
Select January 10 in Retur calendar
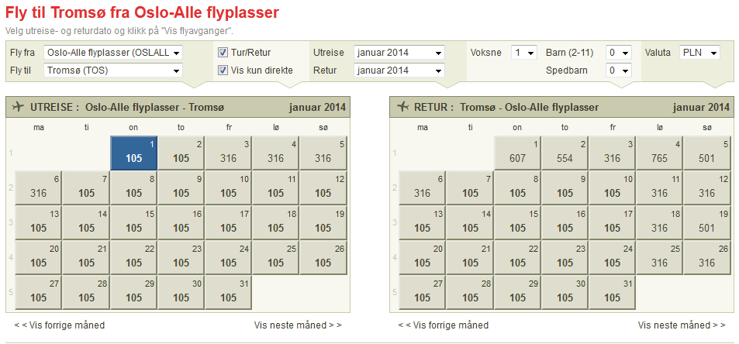[x=613, y=187]
